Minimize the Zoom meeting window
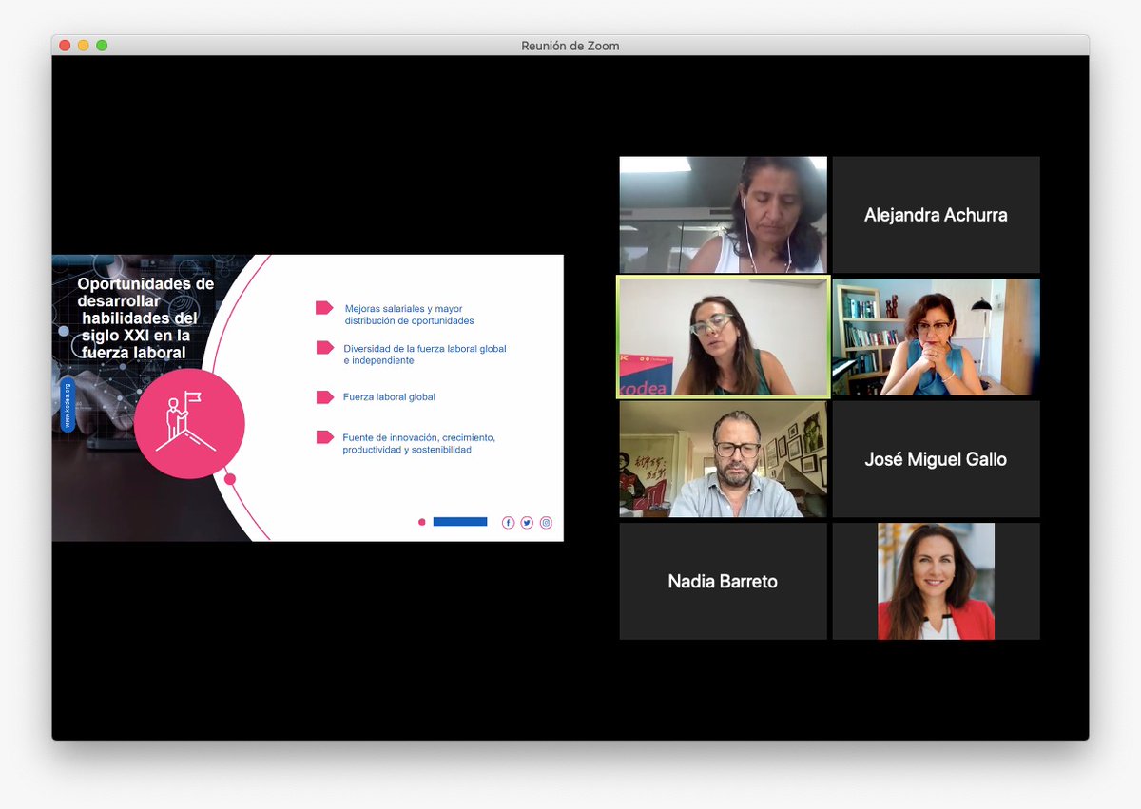The image size is (1141, 809). click(x=84, y=46)
